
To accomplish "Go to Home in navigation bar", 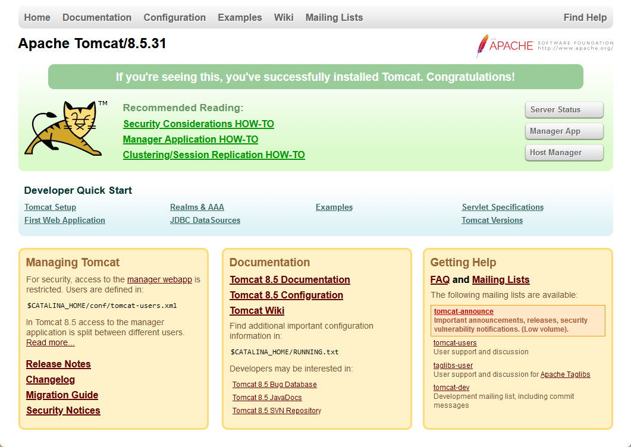I will (37, 17).
